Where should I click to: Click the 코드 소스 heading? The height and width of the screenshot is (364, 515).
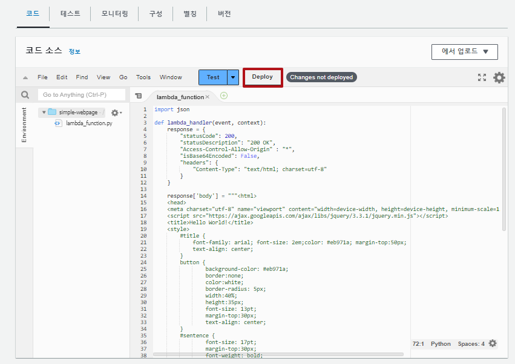pyautogui.click(x=44, y=50)
